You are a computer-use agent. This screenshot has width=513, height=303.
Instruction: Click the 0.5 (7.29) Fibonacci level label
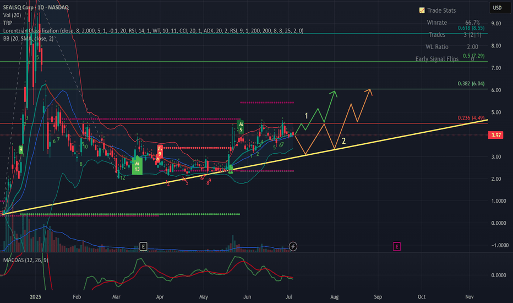[x=474, y=56]
